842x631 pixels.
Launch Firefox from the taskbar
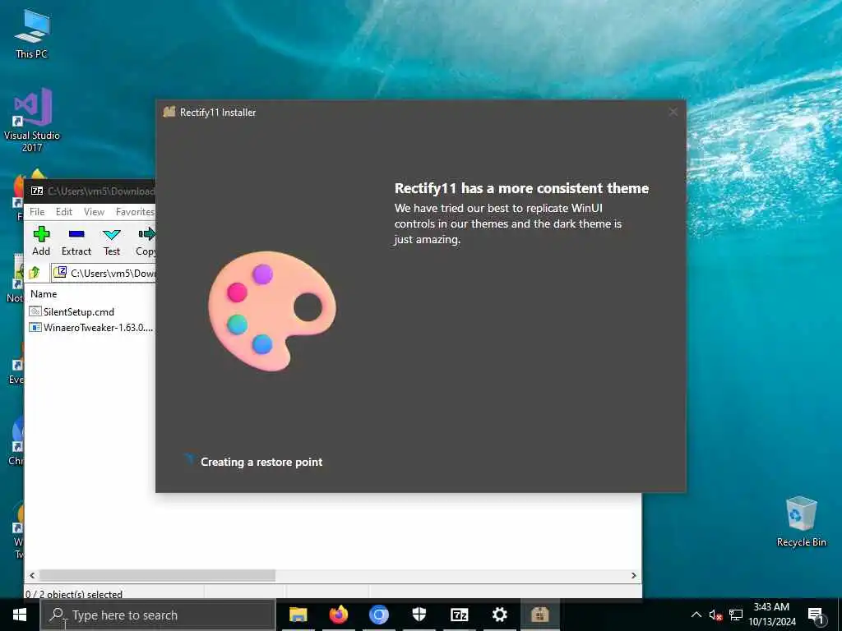338,615
